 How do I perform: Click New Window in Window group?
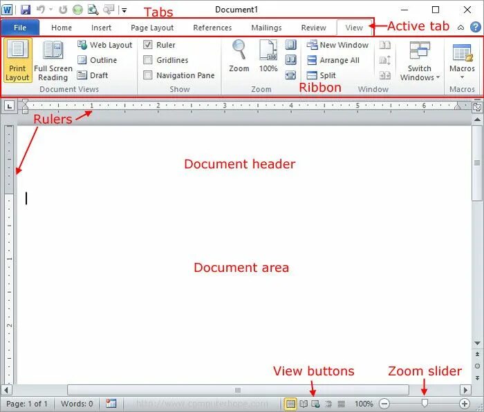pyautogui.click(x=337, y=45)
